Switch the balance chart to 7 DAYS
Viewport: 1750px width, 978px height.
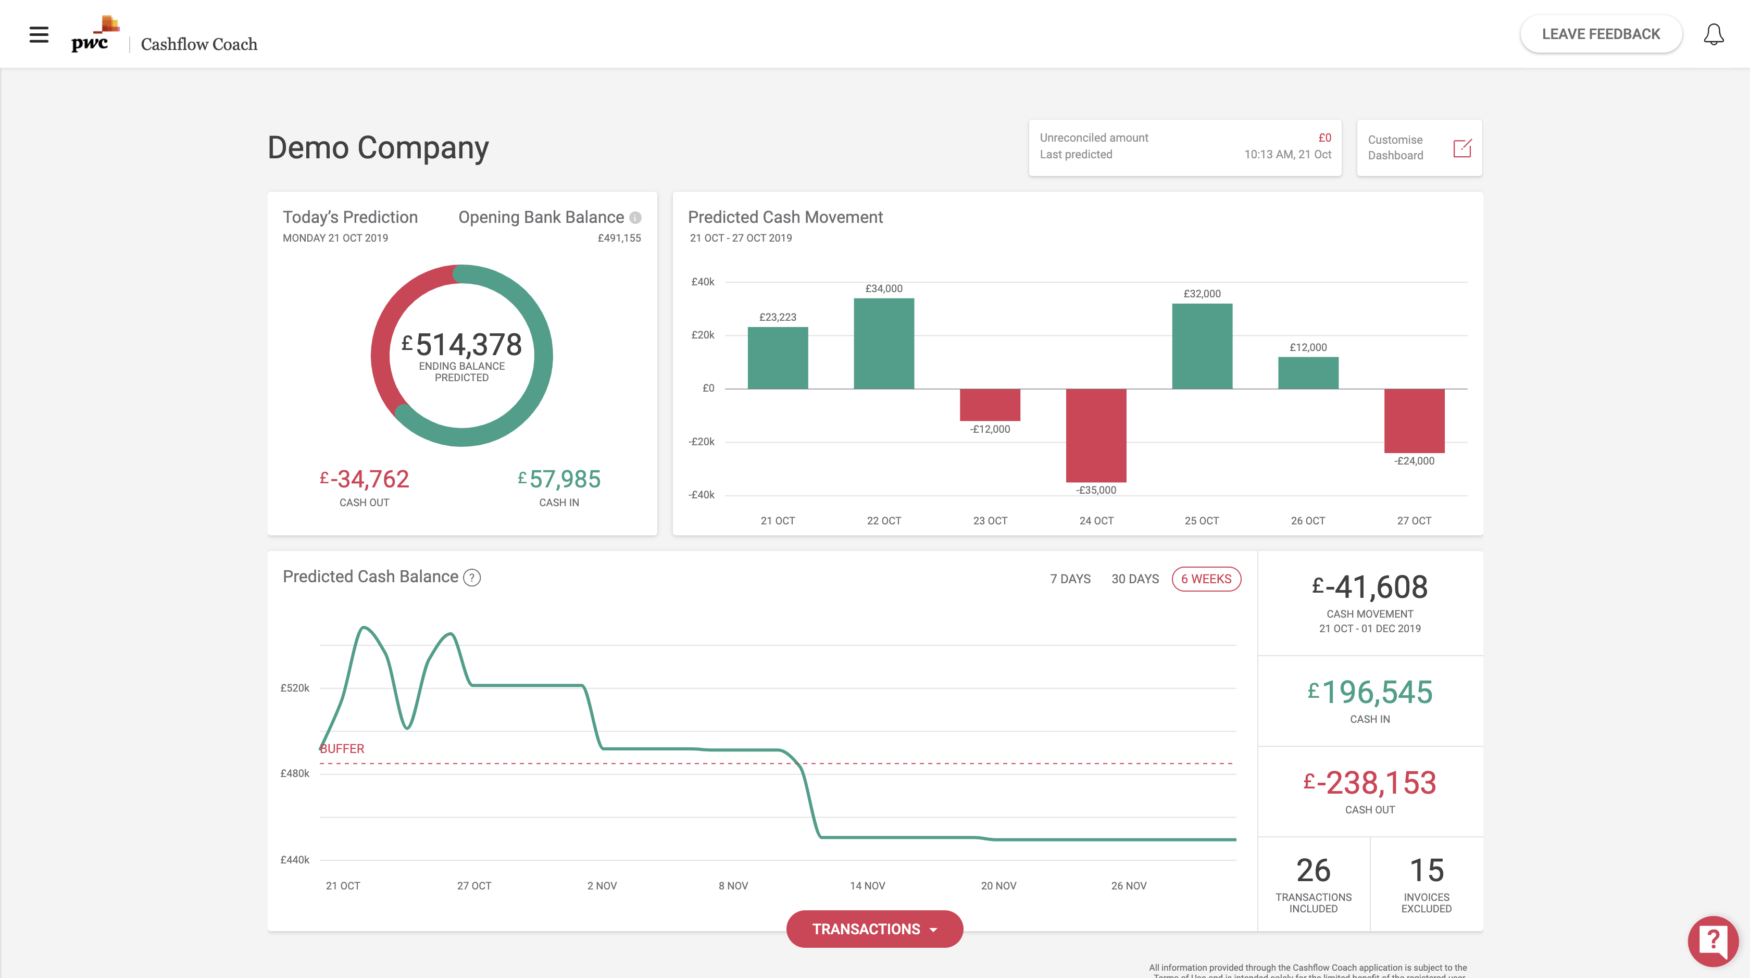1070,579
